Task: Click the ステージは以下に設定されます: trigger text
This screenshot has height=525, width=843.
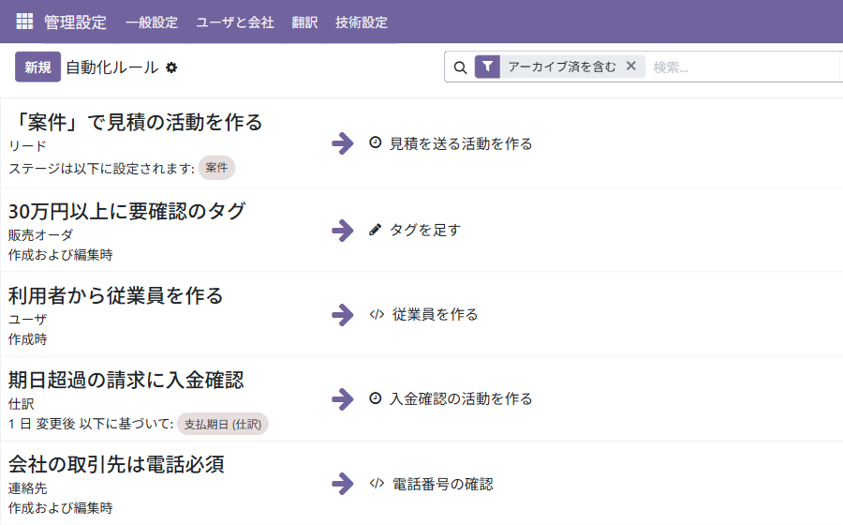Action: point(101,169)
